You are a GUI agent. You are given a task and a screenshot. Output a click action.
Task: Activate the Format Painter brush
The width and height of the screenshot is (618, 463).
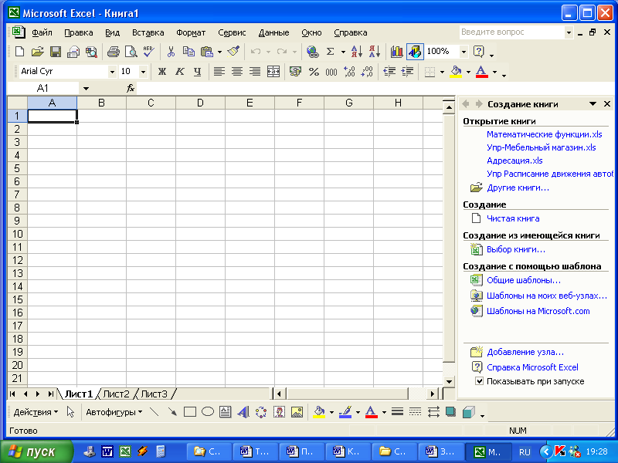[233, 52]
